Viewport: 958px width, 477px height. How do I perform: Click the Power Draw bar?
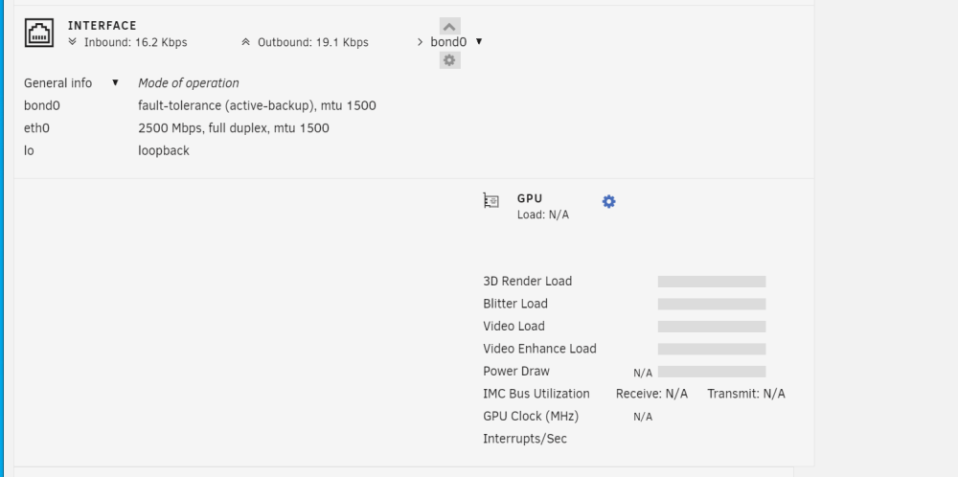(x=712, y=372)
